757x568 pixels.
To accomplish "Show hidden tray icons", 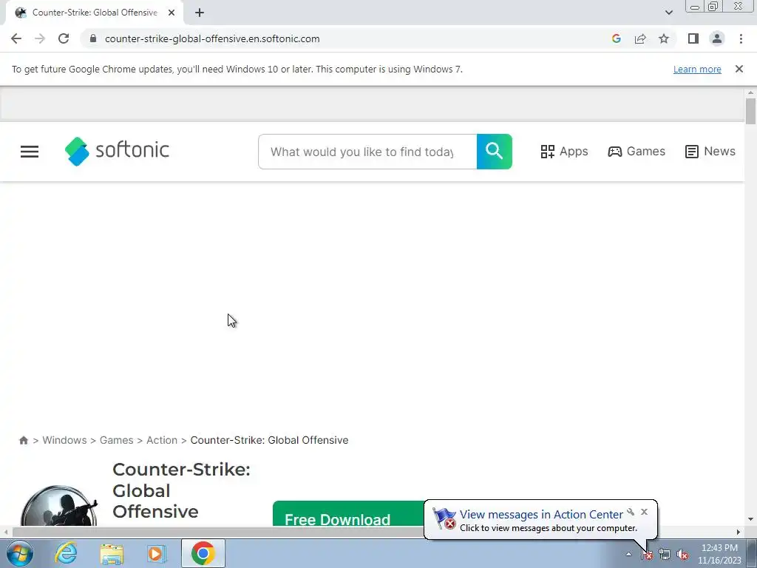I will click(628, 555).
